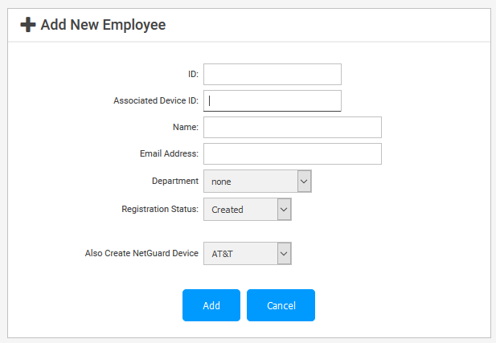Select the Name input box
The width and height of the screenshot is (496, 343).
pyautogui.click(x=292, y=127)
